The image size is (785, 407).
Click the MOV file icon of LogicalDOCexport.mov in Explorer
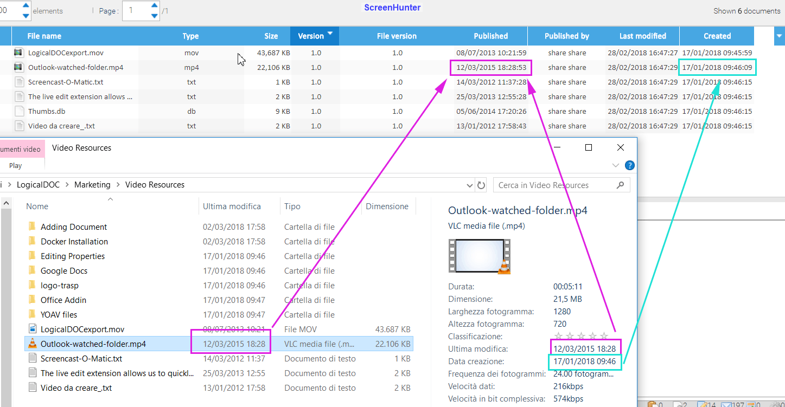coord(32,329)
